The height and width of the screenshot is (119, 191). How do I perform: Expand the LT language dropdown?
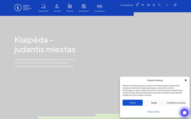tap(168, 5)
